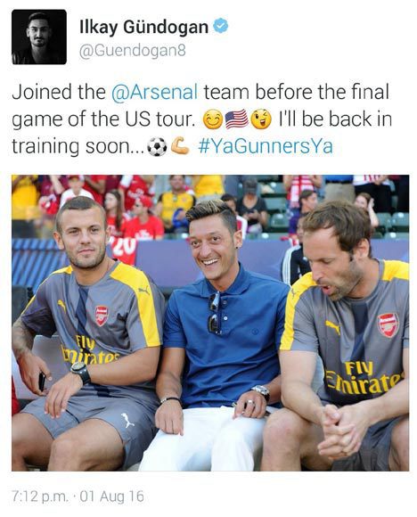Open the black-and-white profile avatar
The image size is (417, 517).
[x=39, y=37]
